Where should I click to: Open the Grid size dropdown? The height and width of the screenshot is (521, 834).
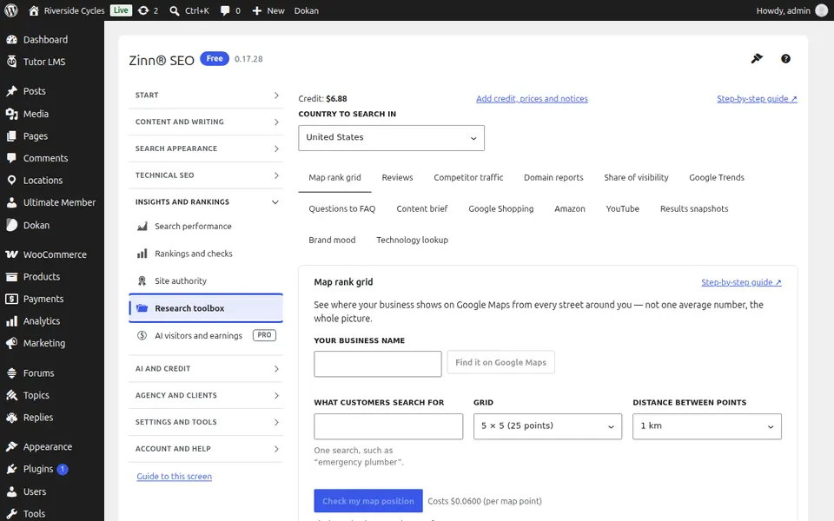click(547, 426)
